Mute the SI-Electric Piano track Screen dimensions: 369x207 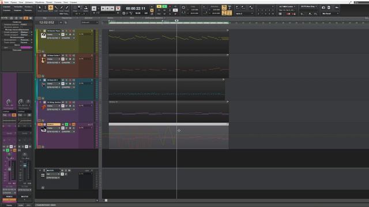(x=63, y=31)
